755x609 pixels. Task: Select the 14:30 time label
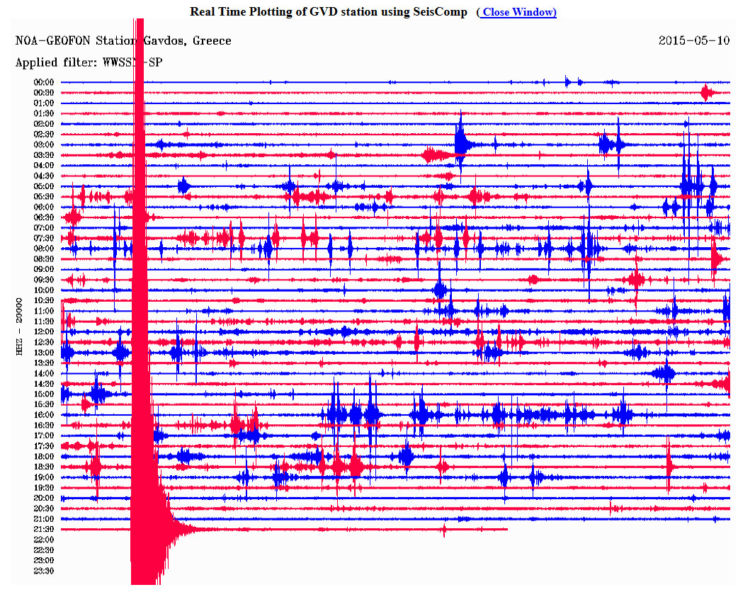click(x=44, y=383)
